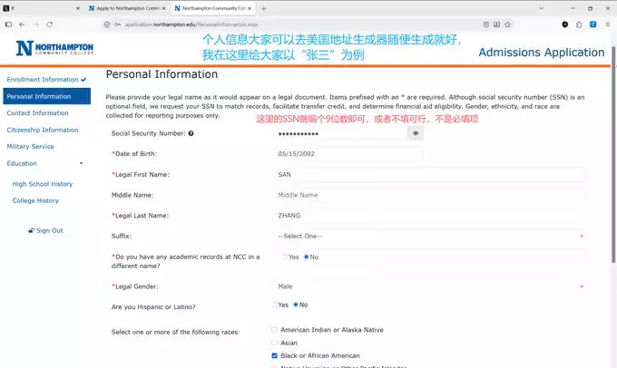
Task: Check the Asian race checkbox
Action: pyautogui.click(x=274, y=343)
